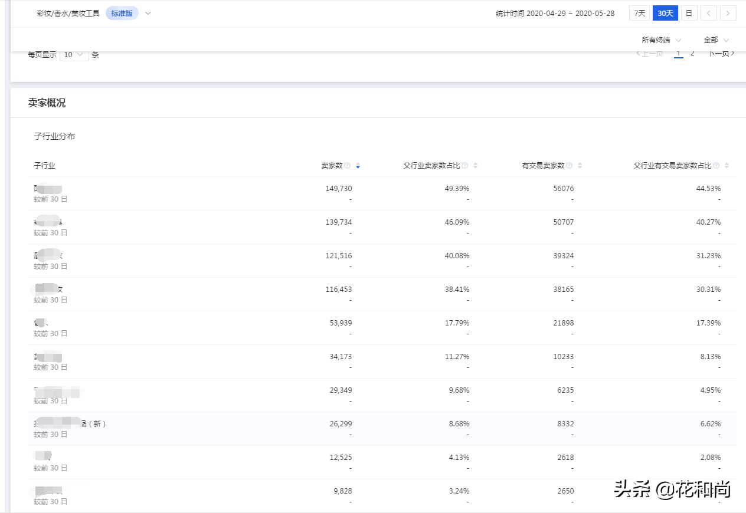The height and width of the screenshot is (513, 746).
Task: Click the right date-navigation arrow
Action: [x=728, y=13]
